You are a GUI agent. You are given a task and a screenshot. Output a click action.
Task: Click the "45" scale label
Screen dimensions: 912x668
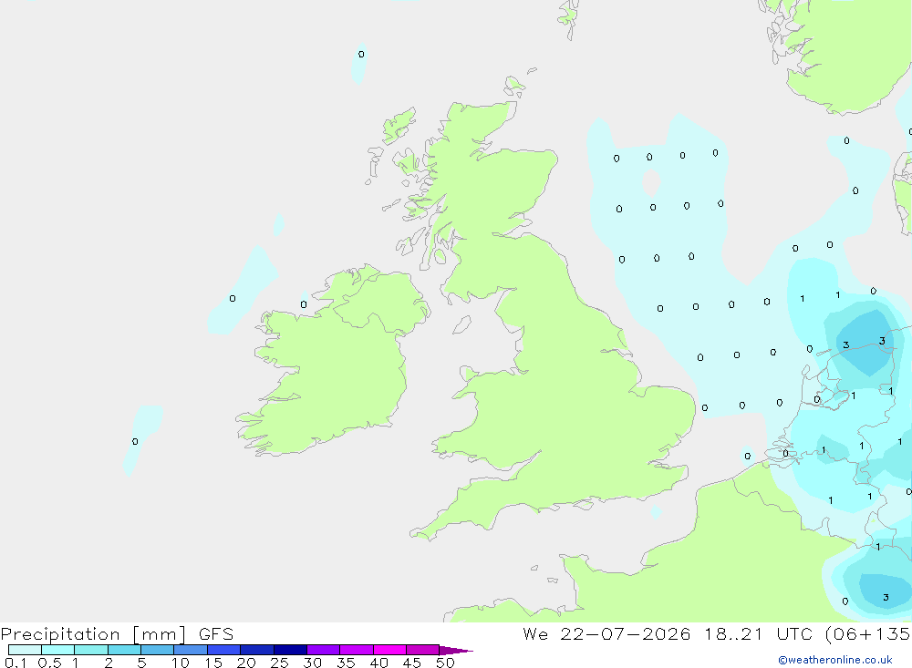[x=412, y=663]
